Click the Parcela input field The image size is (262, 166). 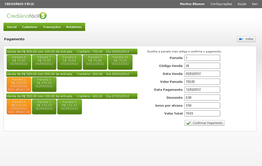pos(202,58)
